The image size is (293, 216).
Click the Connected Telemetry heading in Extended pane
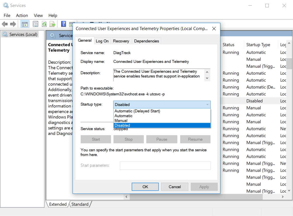(x=60, y=47)
